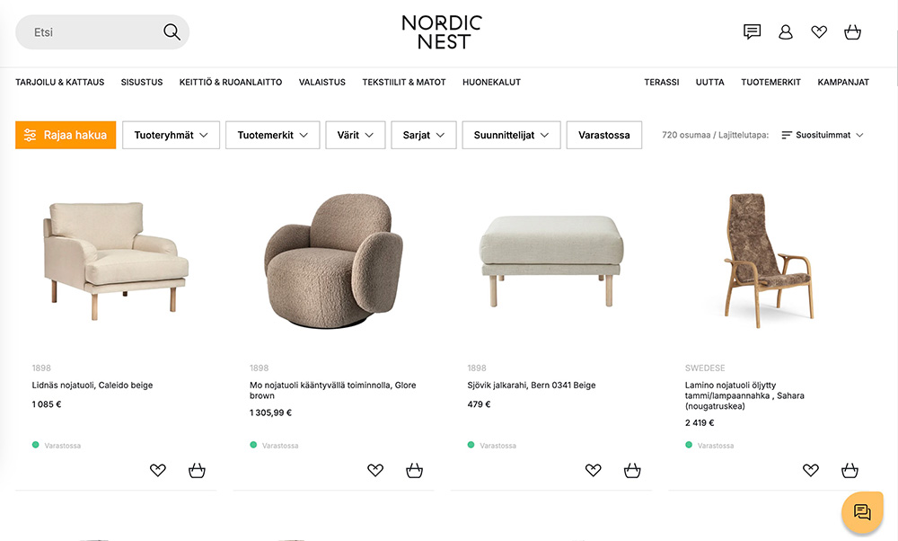The height and width of the screenshot is (541, 898).
Task: Open the search with the magnifier icon
Action: point(171,31)
